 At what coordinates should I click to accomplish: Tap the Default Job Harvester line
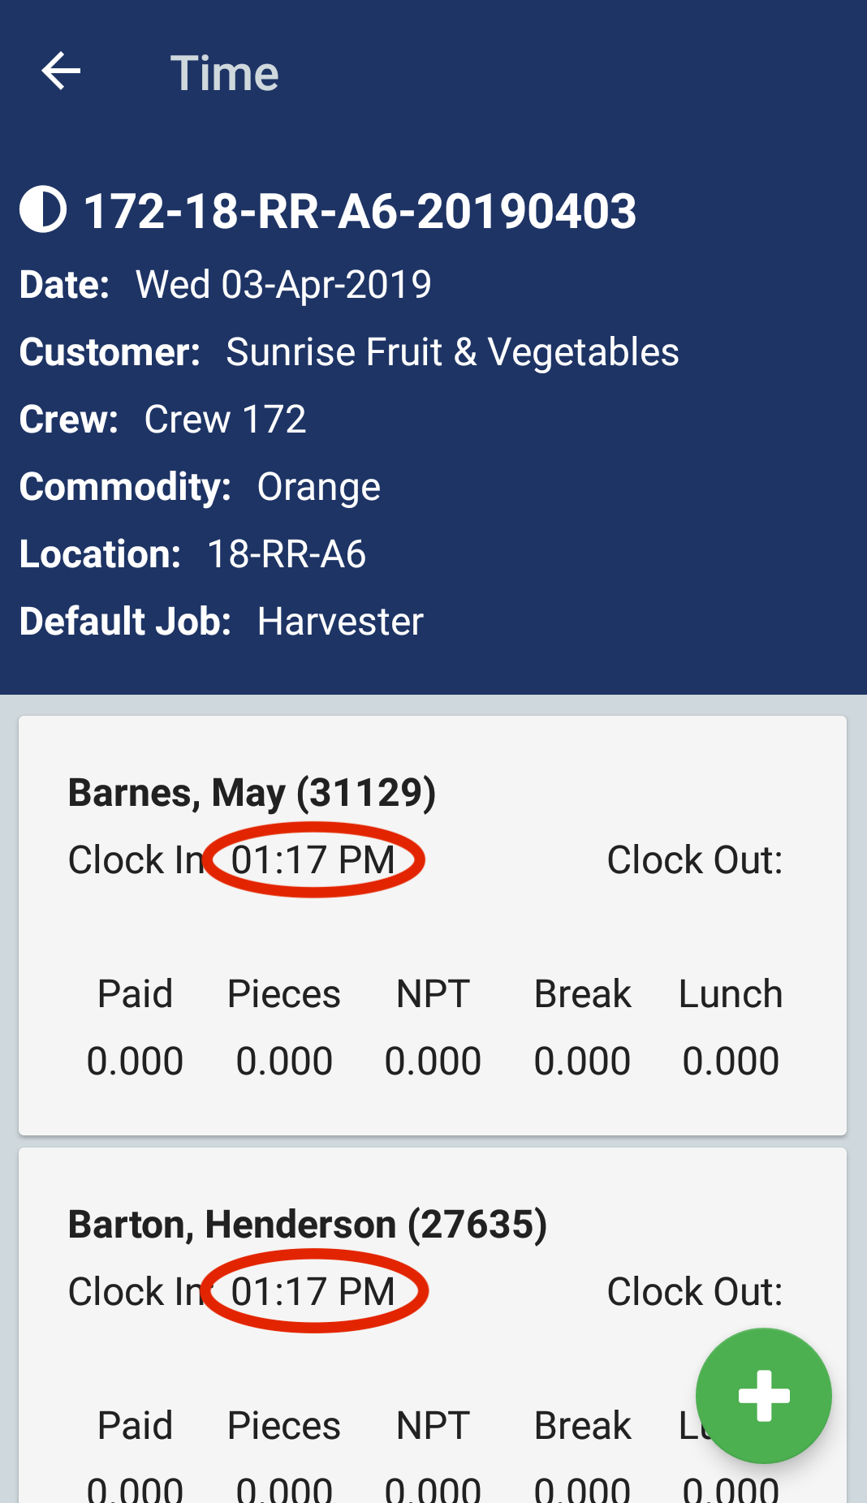pos(221,622)
